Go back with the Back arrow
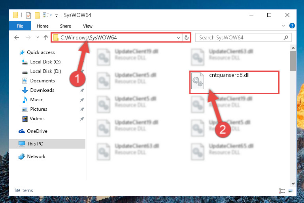This screenshot has width=304, height=203. pyautogui.click(x=17, y=37)
